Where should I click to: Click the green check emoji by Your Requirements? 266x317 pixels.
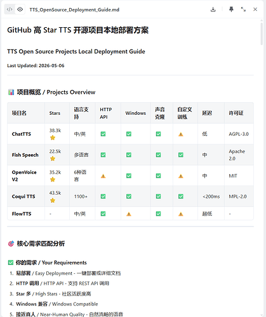(11, 262)
